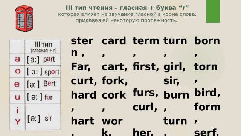Click the red letter "o" in the table
This screenshot has width=241, height=136.
pos(18,71)
